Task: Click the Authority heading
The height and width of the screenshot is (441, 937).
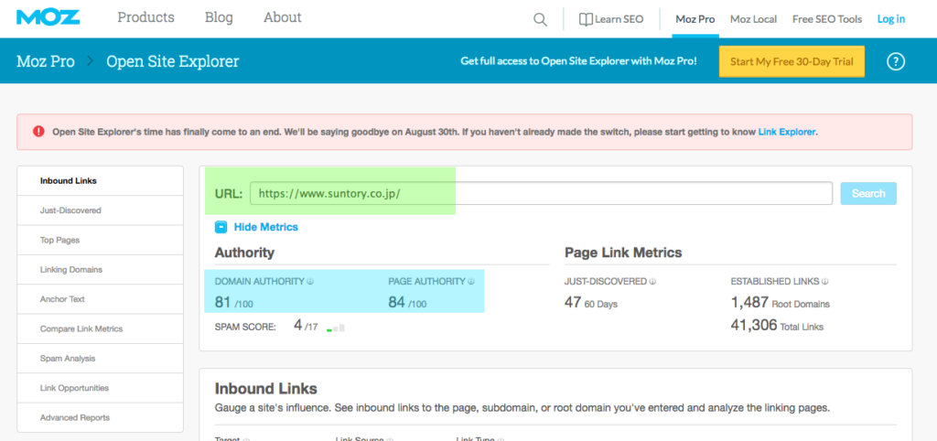Action: (244, 253)
